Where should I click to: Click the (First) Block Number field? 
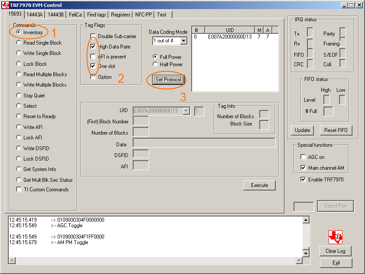click(x=141, y=121)
